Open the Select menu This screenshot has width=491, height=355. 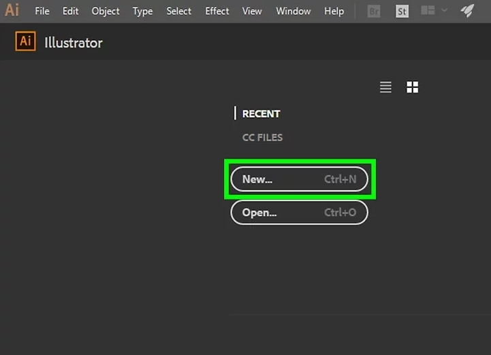pos(179,12)
